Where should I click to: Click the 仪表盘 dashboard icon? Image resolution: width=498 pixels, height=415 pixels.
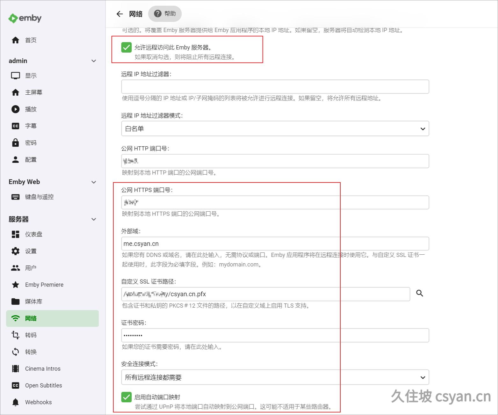[15, 234]
